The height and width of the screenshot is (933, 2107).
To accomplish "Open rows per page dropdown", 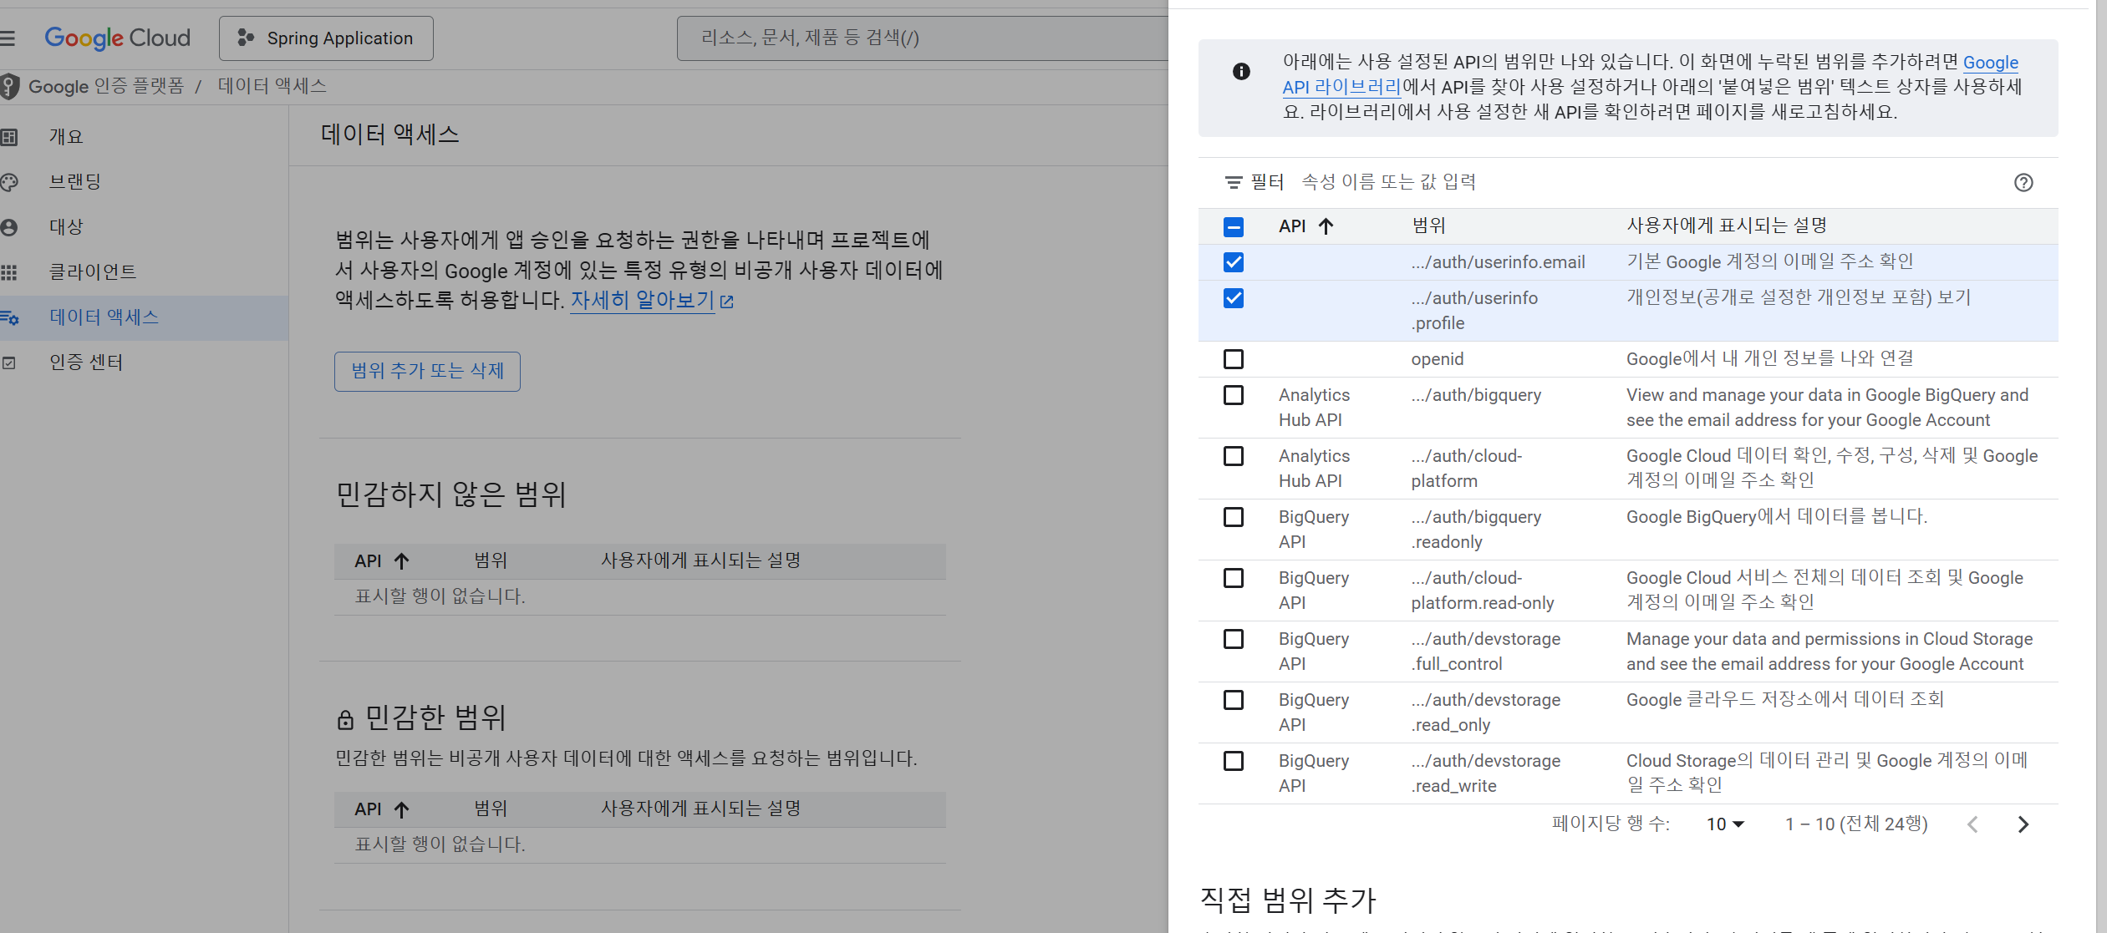I will point(1725,824).
